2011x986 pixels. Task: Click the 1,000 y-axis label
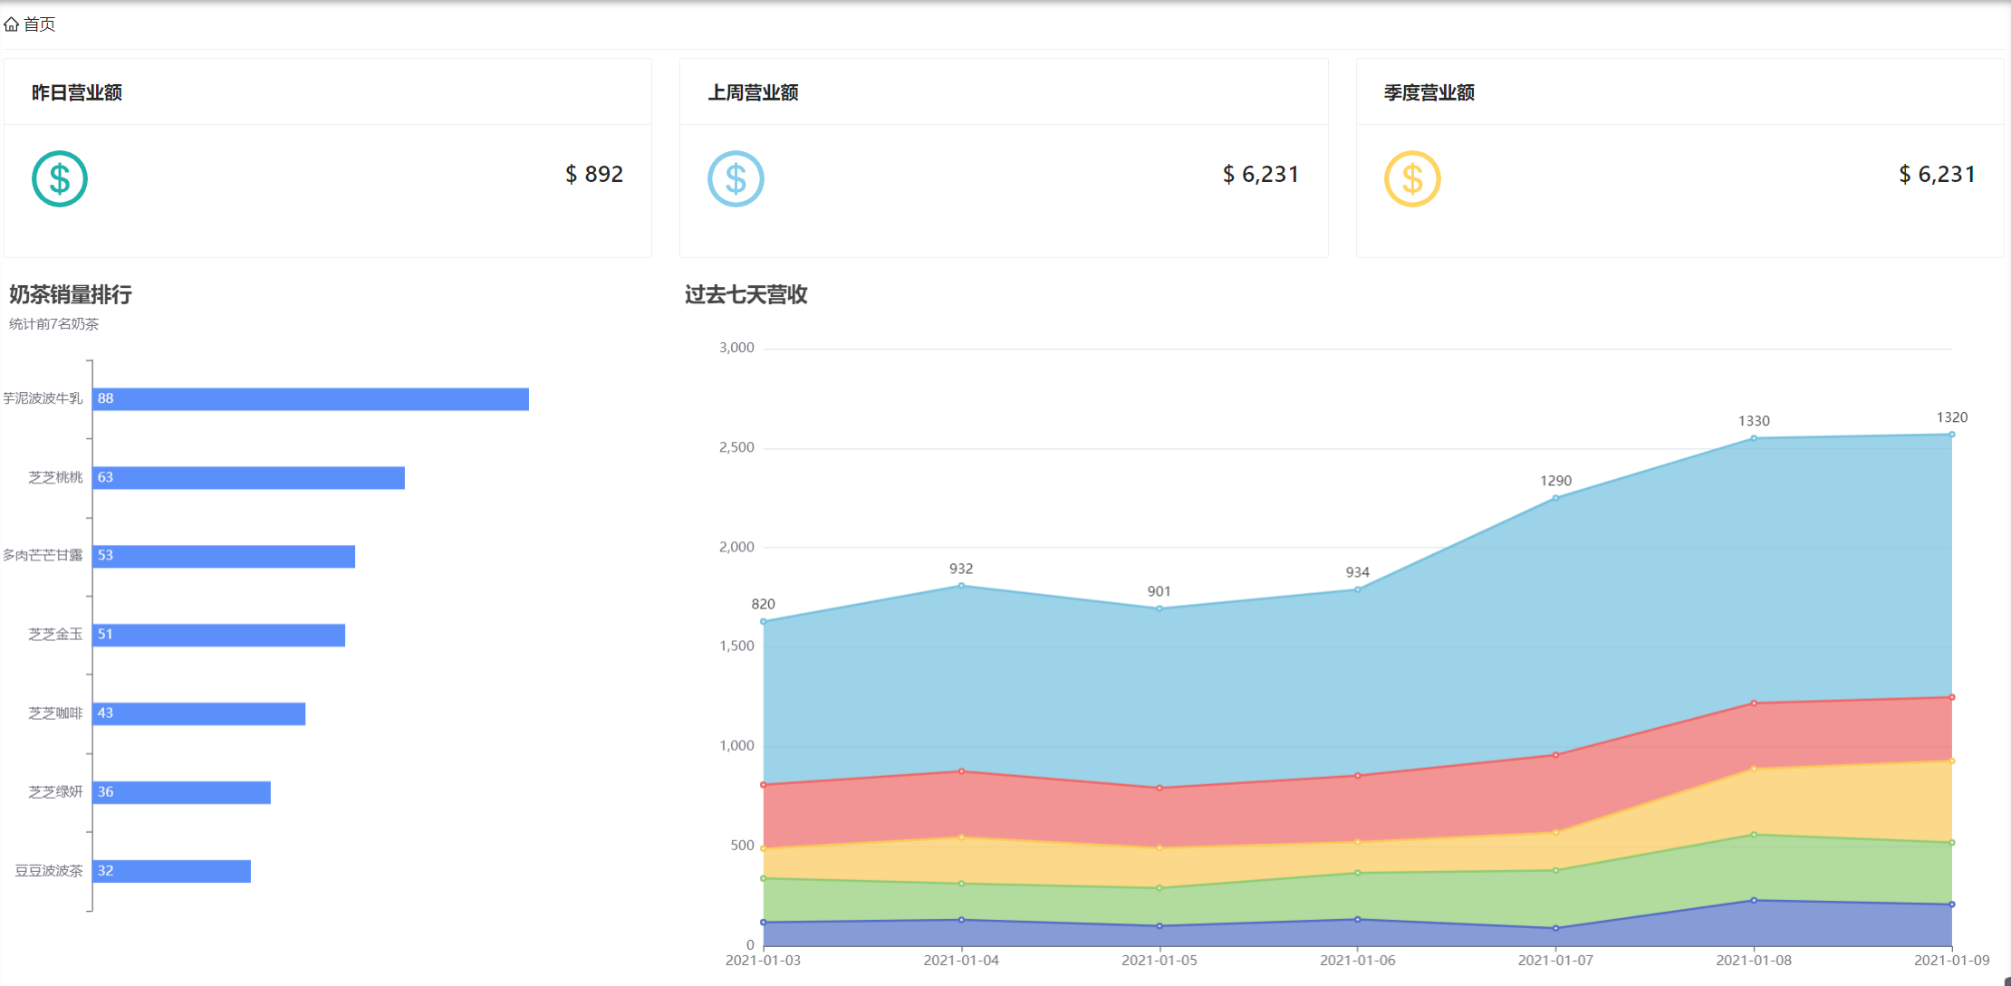click(736, 745)
